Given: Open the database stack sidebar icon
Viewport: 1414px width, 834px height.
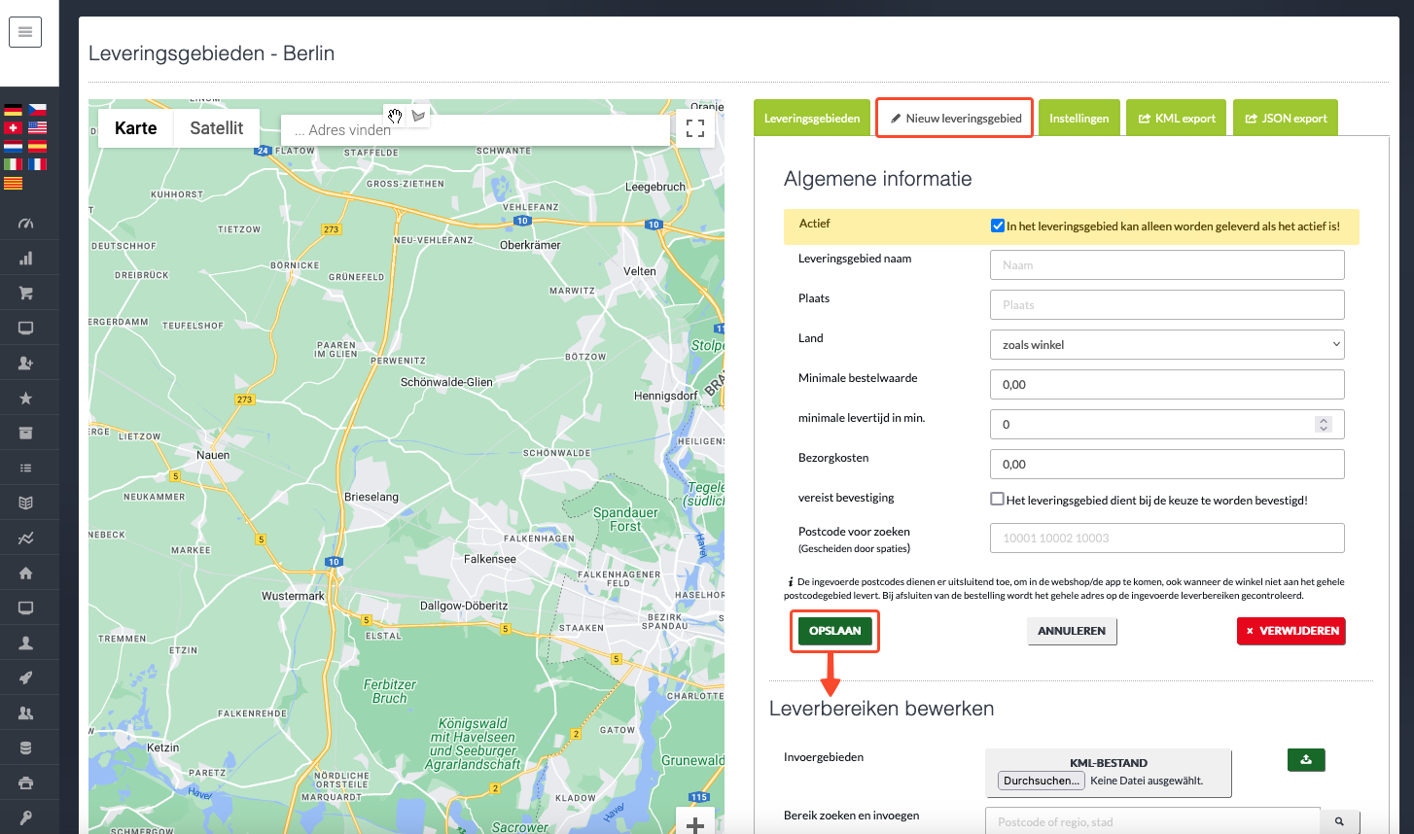Looking at the screenshot, I should tap(26, 748).
